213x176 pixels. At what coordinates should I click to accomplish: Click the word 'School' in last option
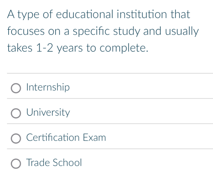pyautogui.click(x=68, y=162)
